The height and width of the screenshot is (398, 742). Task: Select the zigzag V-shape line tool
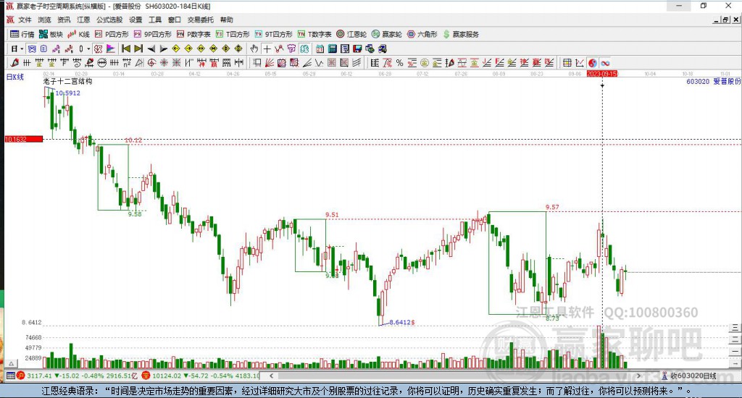tap(320, 63)
